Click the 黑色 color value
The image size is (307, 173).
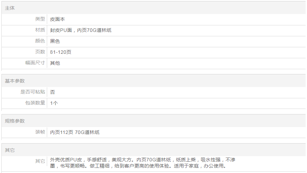point(55,41)
